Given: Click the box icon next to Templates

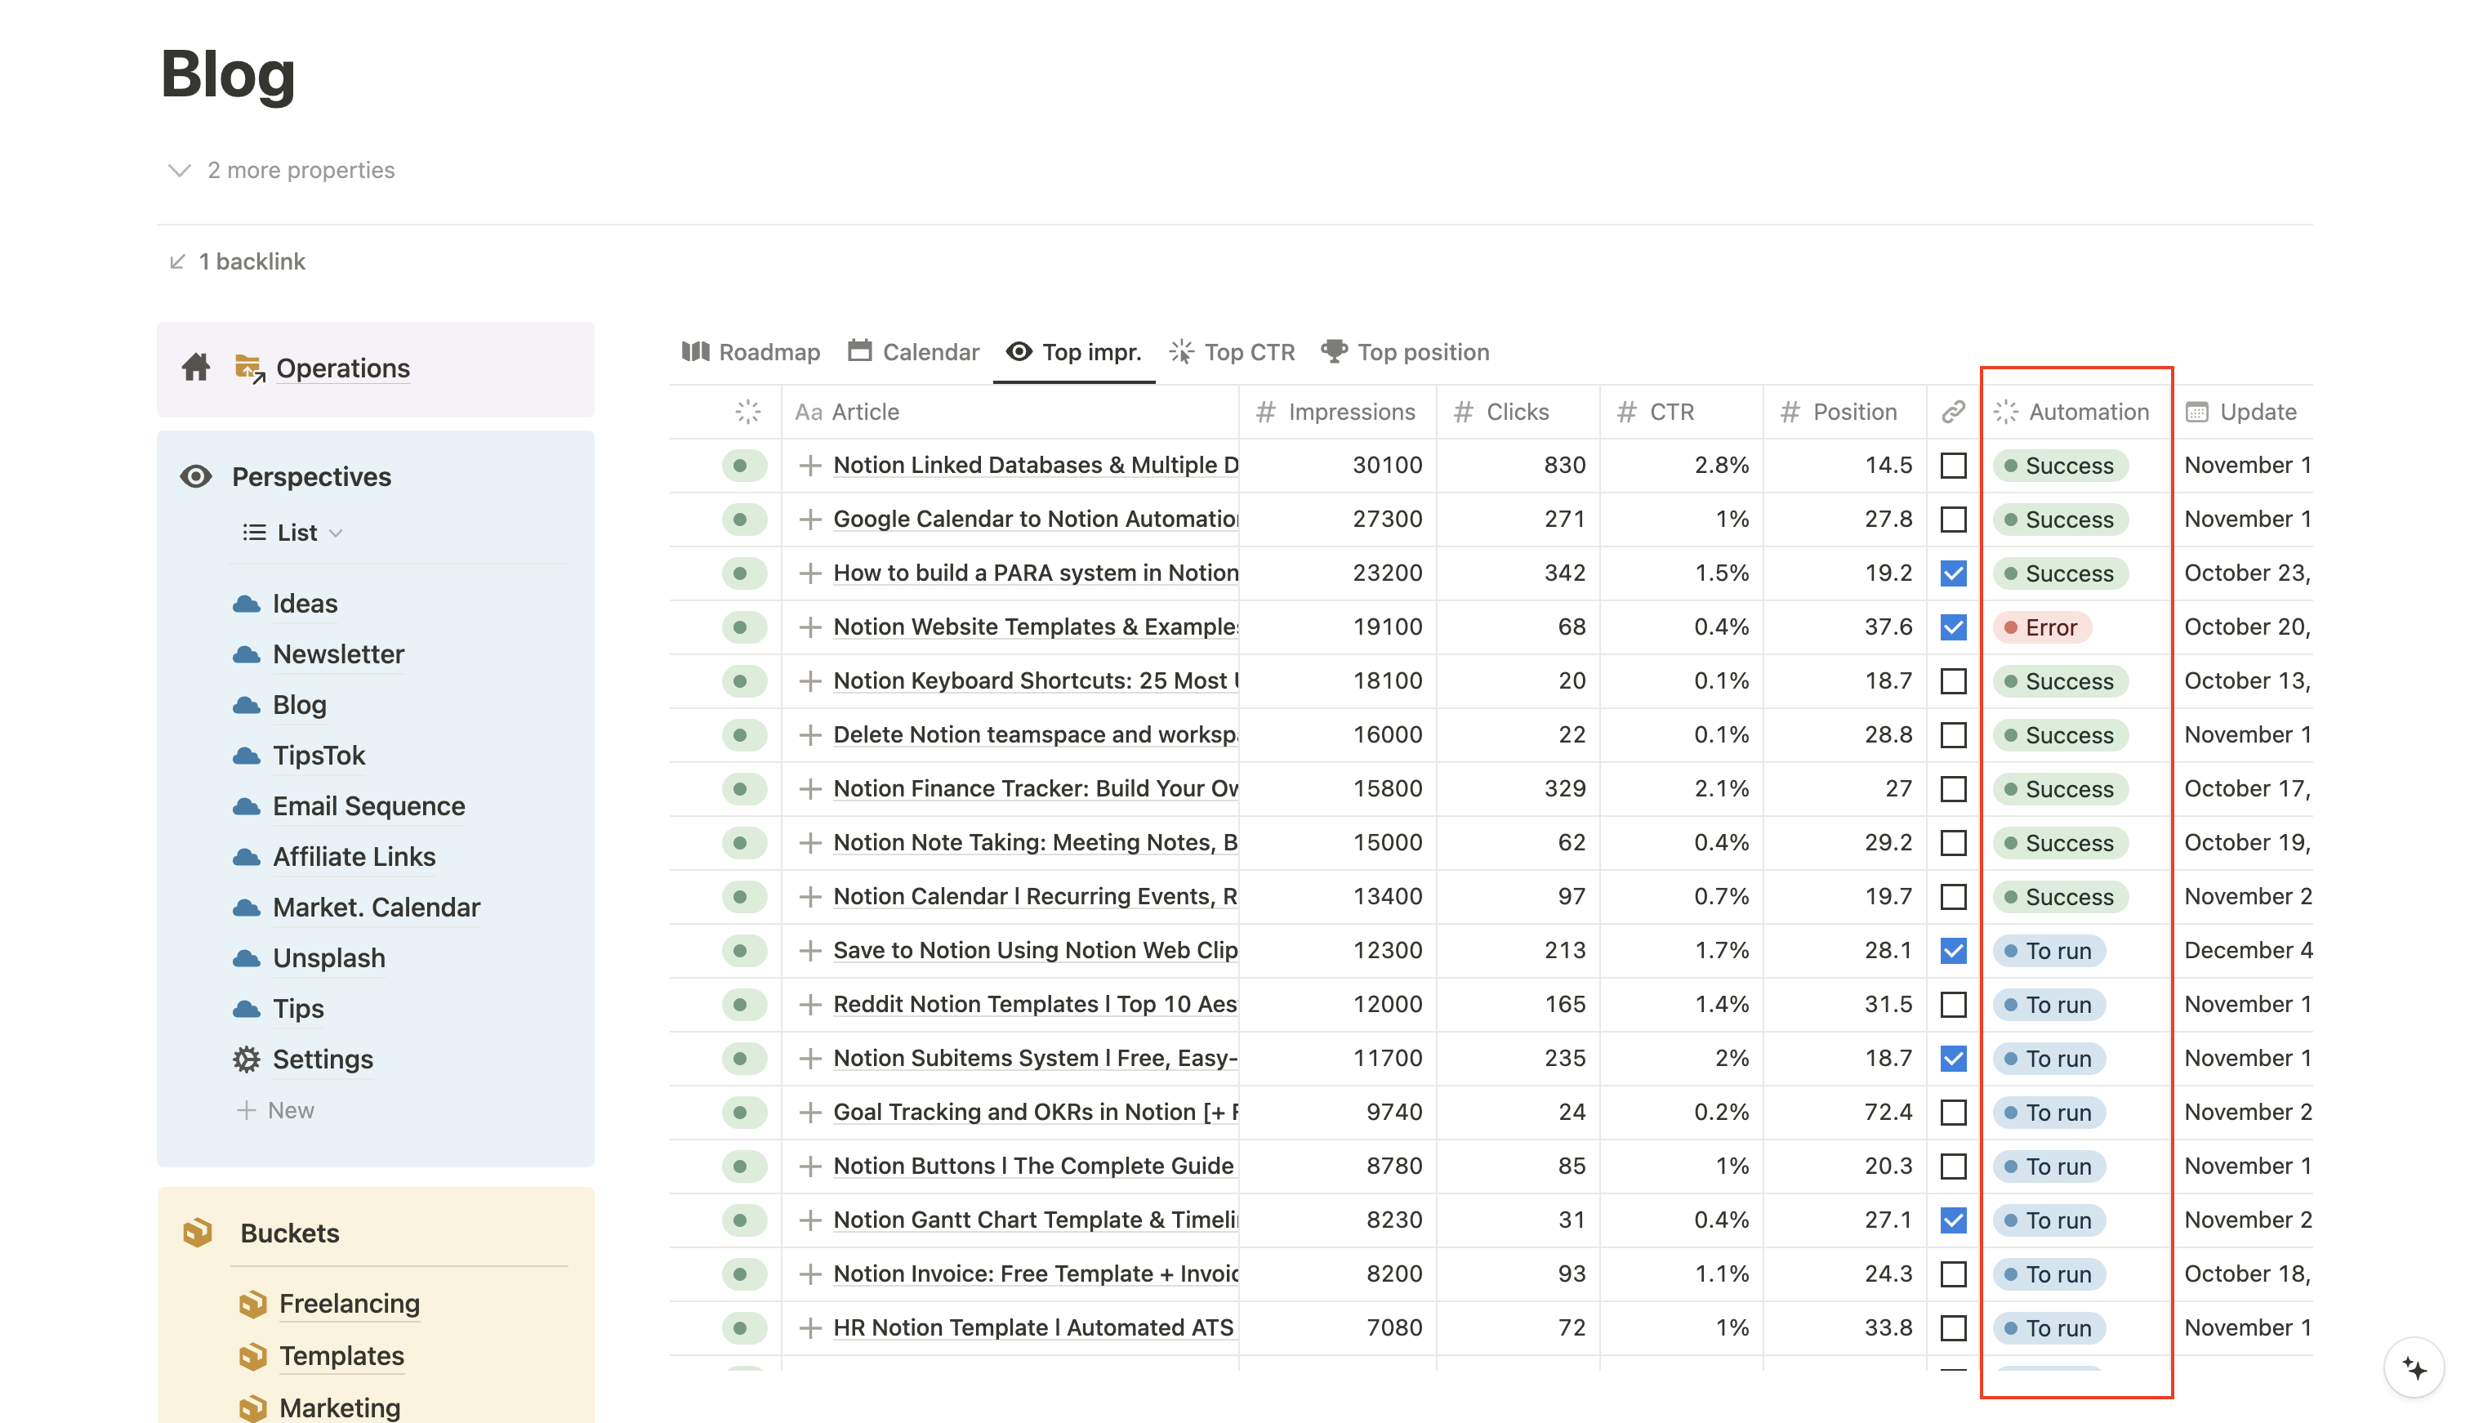Looking at the screenshot, I should tap(253, 1355).
